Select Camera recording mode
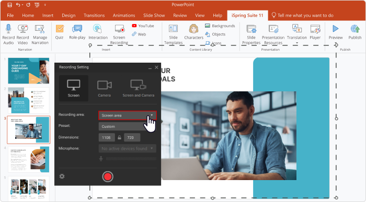366x202 pixels. pyautogui.click(x=105, y=88)
